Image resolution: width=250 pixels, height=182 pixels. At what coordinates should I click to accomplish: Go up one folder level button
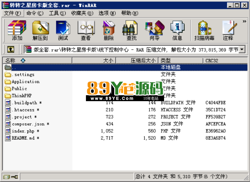pyautogui.click(x=11, y=50)
